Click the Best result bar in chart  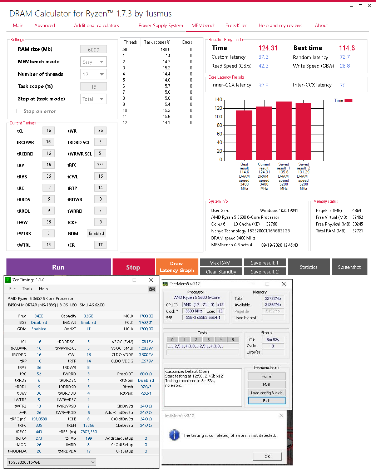click(x=244, y=135)
